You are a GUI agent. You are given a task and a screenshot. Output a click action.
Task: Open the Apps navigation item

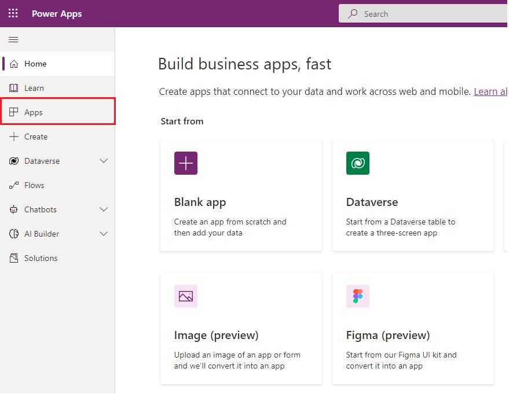58,111
